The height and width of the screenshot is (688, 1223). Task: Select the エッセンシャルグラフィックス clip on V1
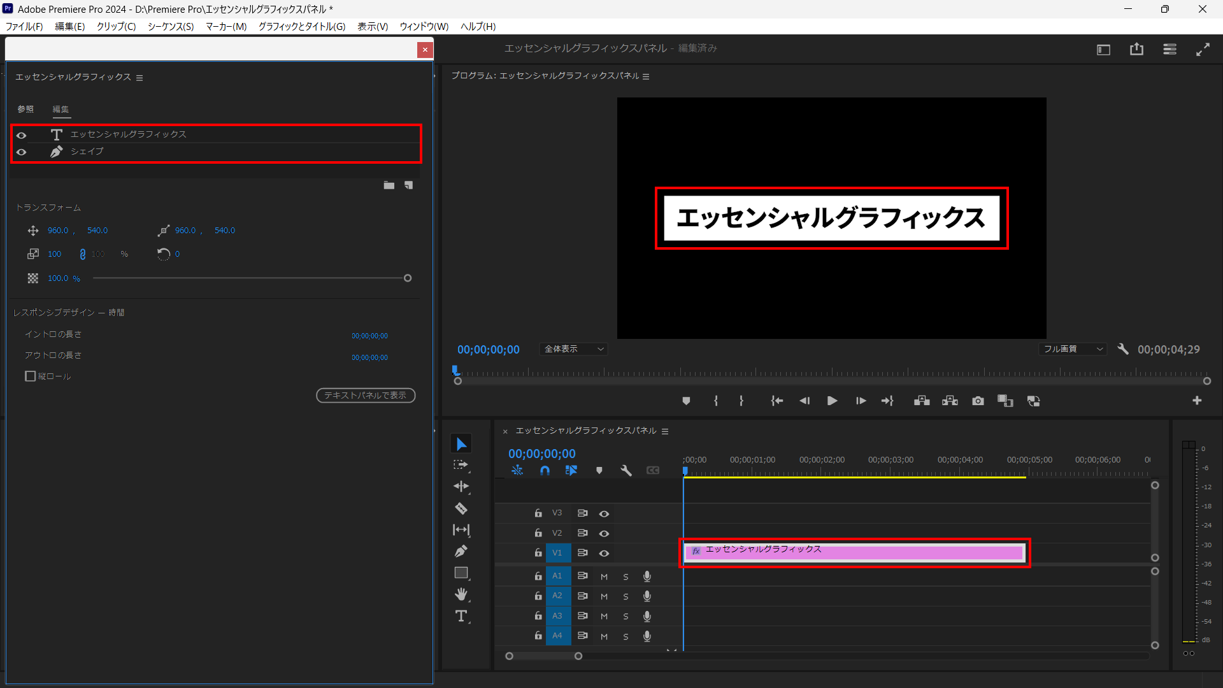tap(854, 552)
